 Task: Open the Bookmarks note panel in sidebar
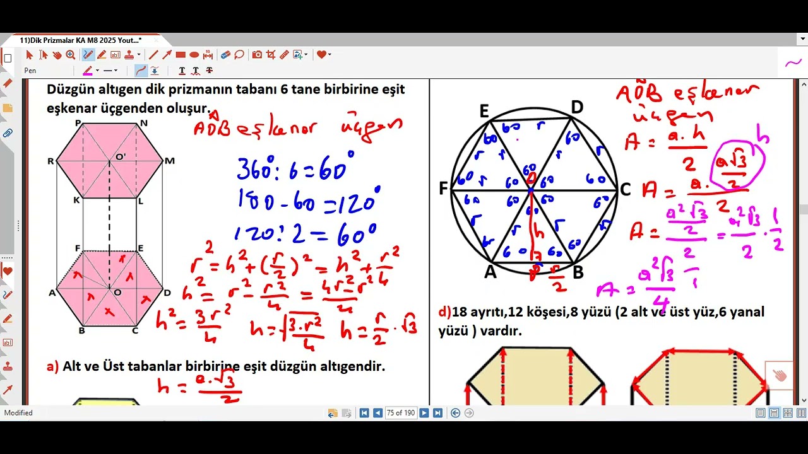tap(8, 108)
